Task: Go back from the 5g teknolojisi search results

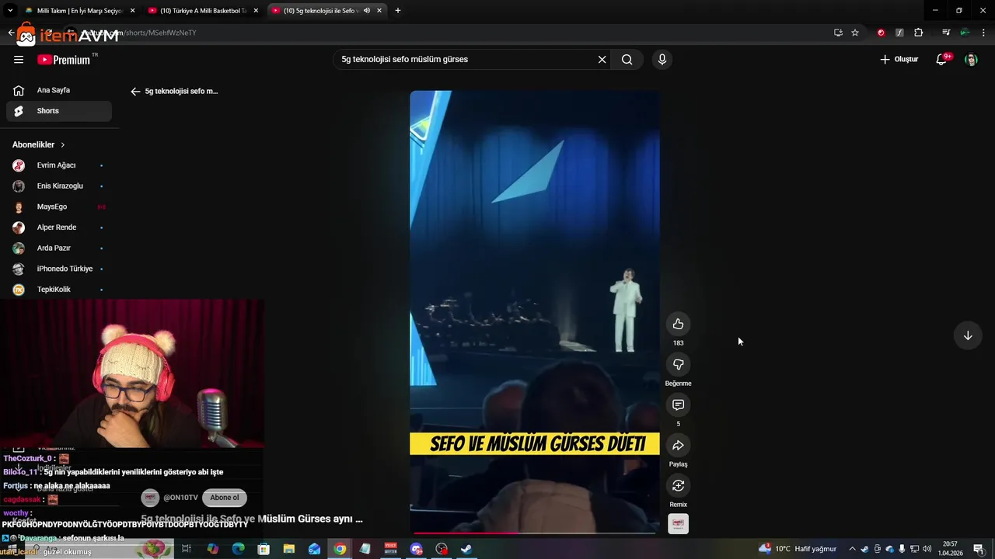Action: (x=135, y=91)
